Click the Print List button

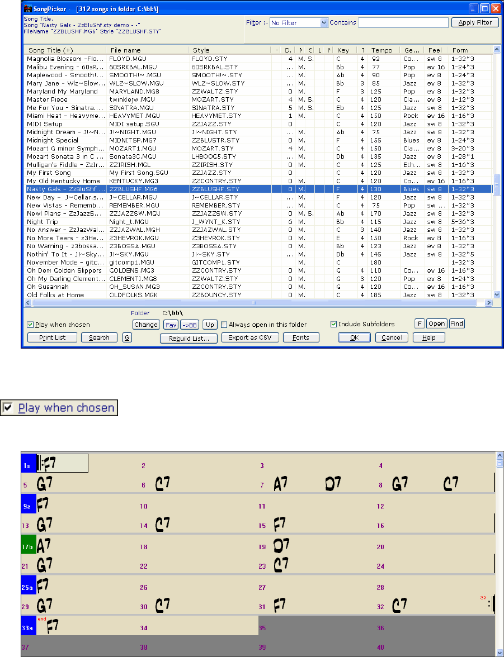[x=53, y=337]
